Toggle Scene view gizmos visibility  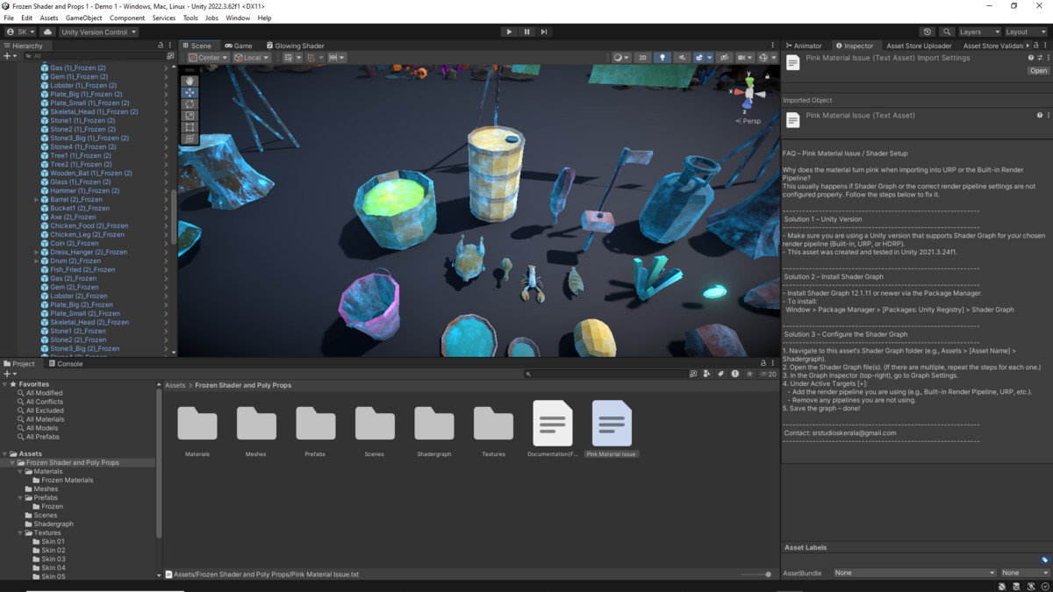(763, 57)
